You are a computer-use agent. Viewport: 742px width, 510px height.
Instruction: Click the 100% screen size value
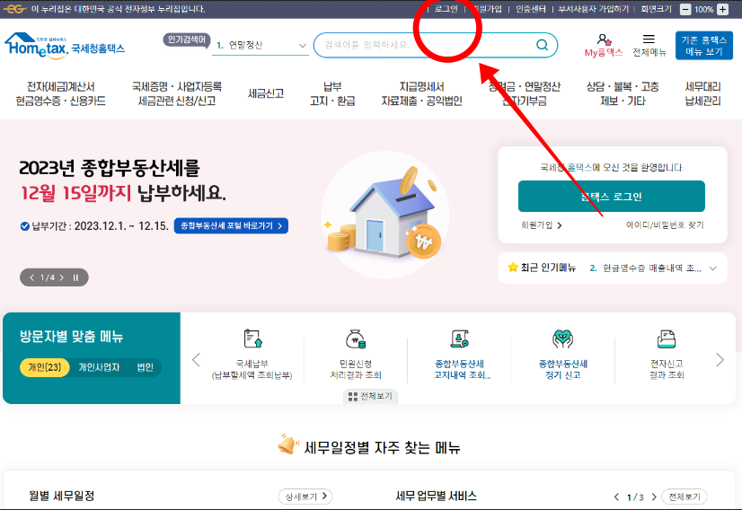pyautogui.click(x=703, y=10)
